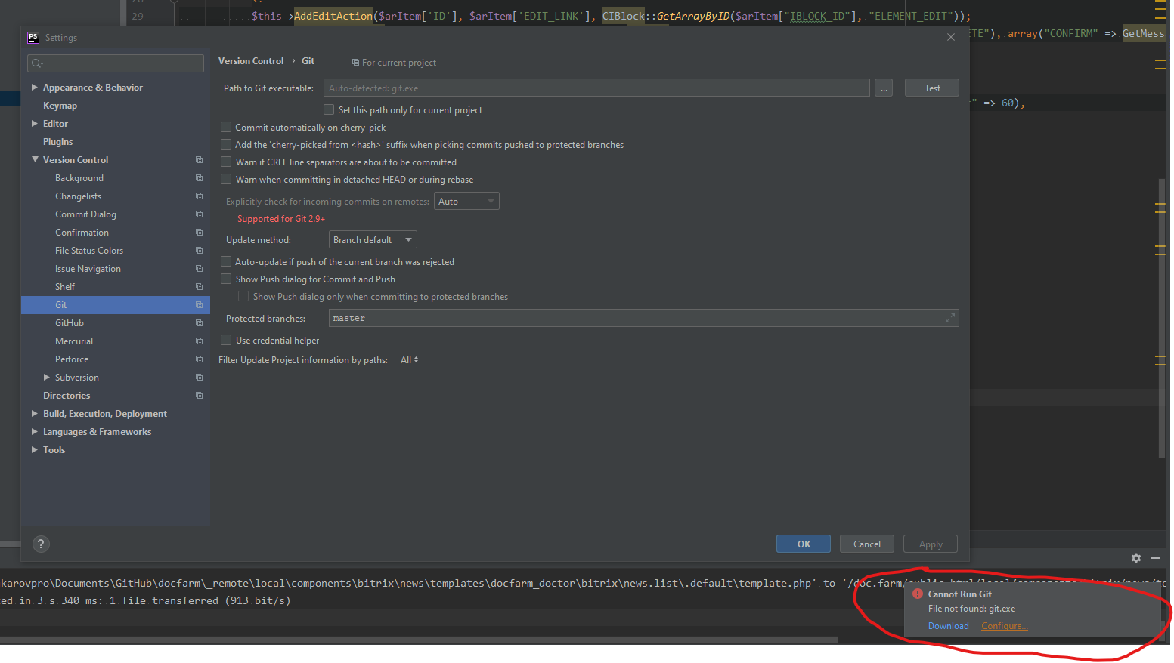Click the Apply button

click(x=931, y=544)
